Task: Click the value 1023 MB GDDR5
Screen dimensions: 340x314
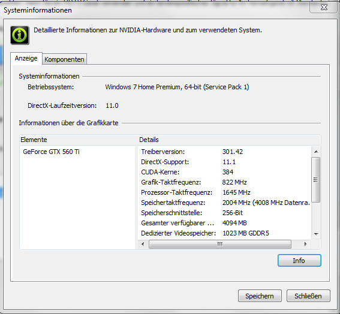Action: tap(246, 233)
